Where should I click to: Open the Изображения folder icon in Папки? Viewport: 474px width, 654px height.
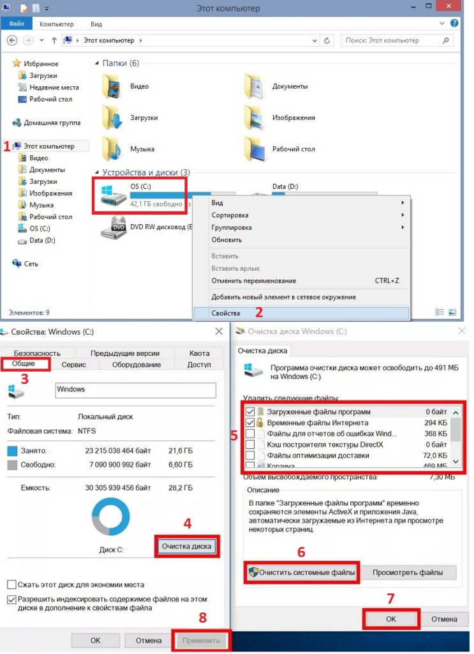254,118
